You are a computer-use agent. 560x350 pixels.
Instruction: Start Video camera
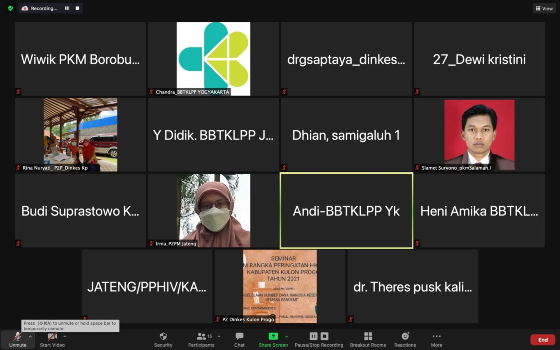point(52,339)
